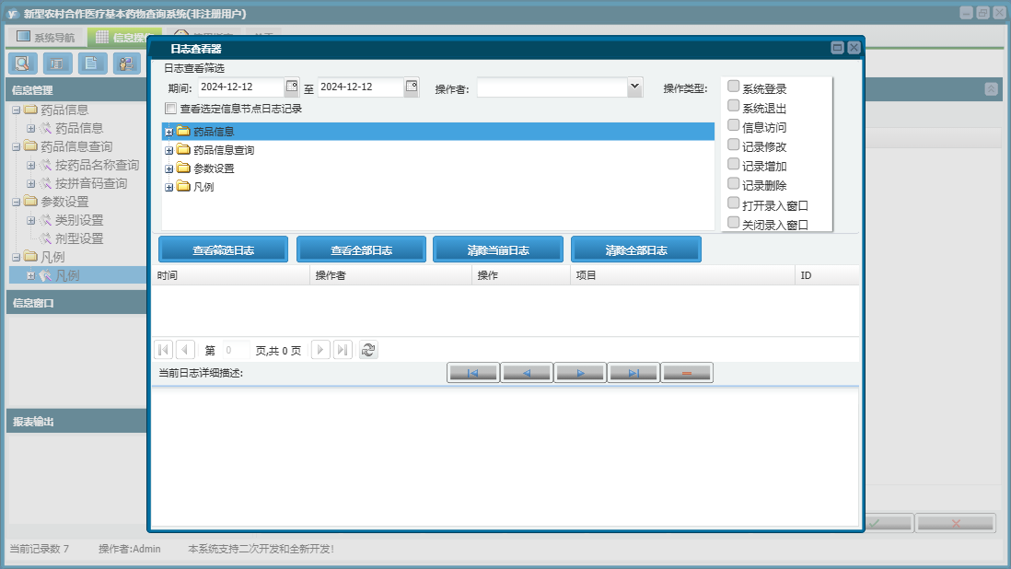The image size is (1011, 569).
Task: Expand 凡例 node in log tree
Action: (168, 188)
